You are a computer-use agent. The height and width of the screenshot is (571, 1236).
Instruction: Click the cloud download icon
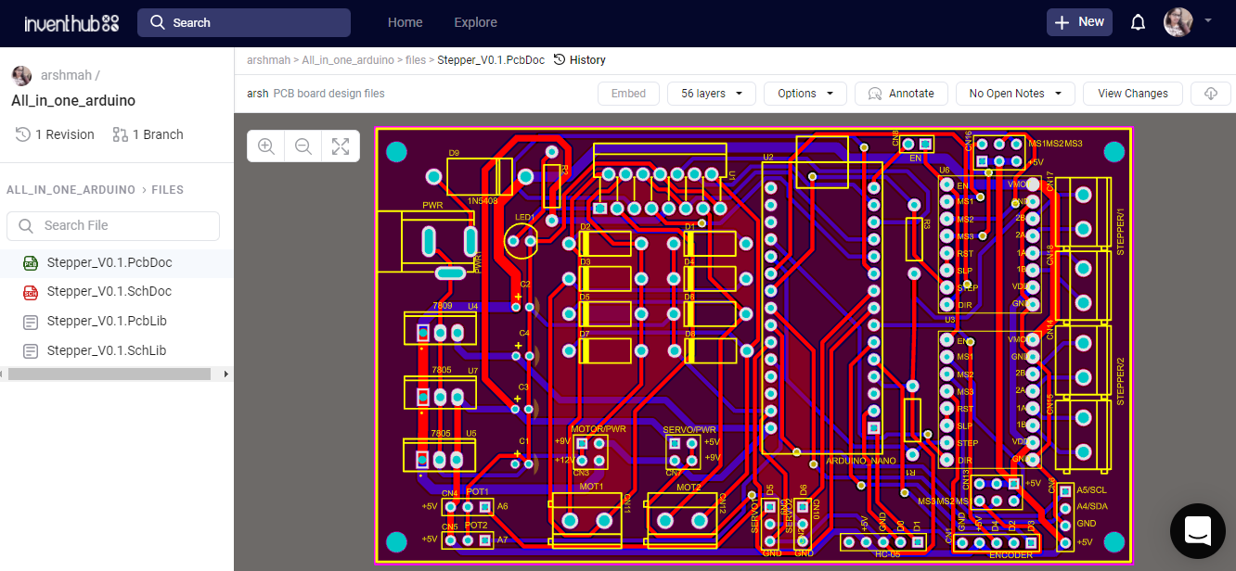click(1210, 94)
